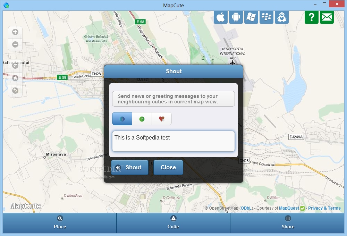This screenshot has height=236, width=347.
Task: Open the MapQuest link
Action: (x=289, y=208)
